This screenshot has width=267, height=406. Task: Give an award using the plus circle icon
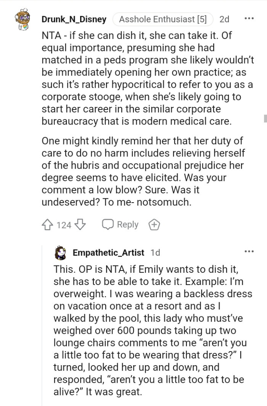click(x=154, y=225)
